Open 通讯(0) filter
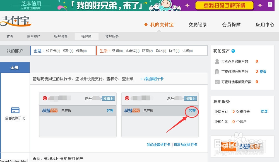This screenshot has width=279, height=162. point(117,51)
